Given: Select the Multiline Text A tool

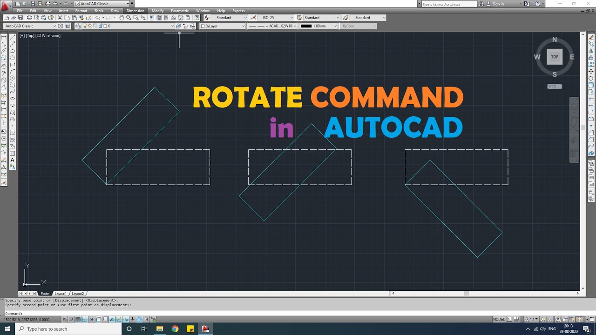Looking at the screenshot, I should (13, 160).
